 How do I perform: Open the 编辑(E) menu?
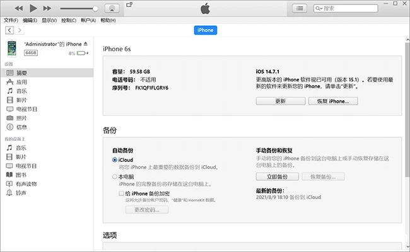point(30,20)
